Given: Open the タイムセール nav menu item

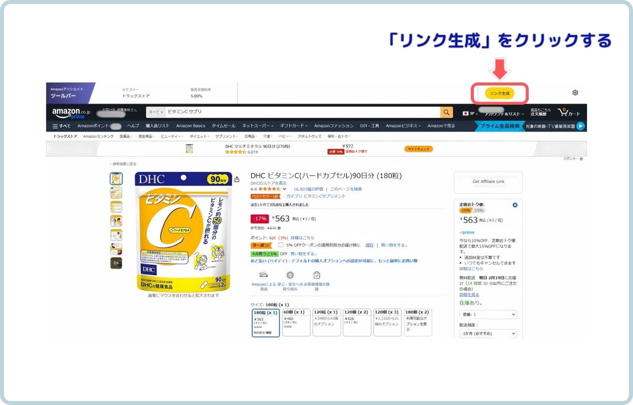Looking at the screenshot, I should click(224, 126).
